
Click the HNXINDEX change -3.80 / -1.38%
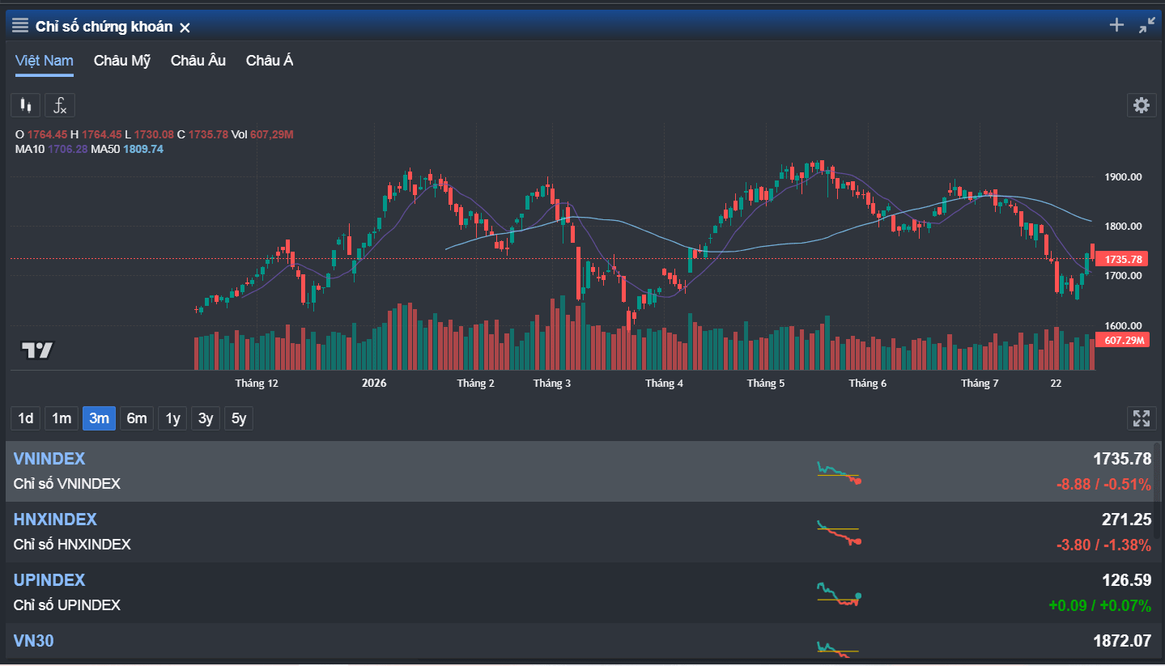(x=1103, y=545)
